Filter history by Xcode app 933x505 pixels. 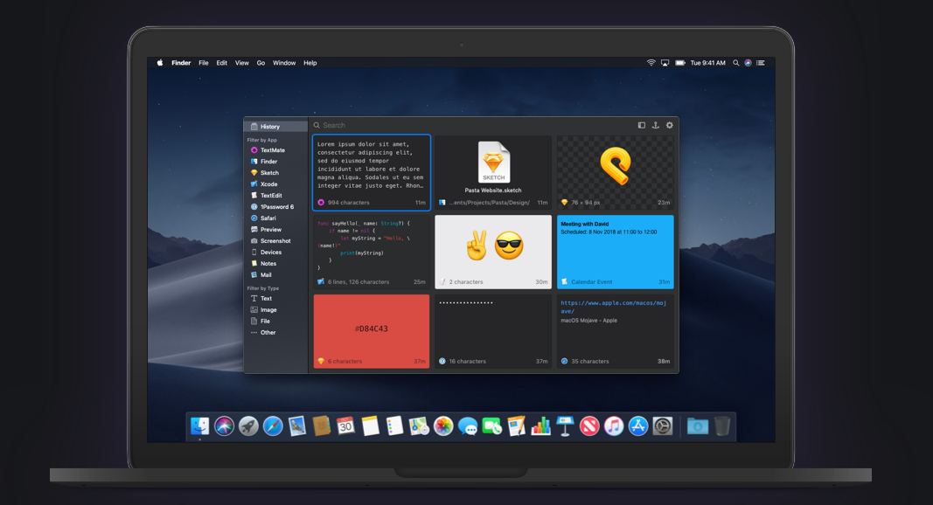click(268, 184)
